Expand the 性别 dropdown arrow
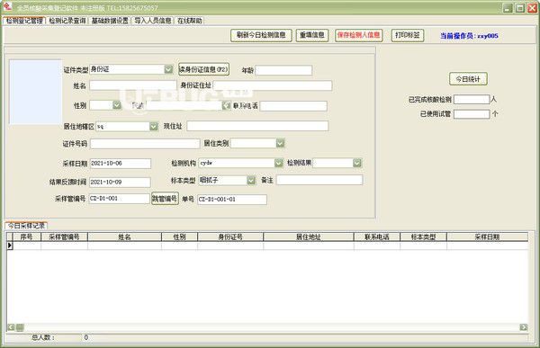540x348 pixels. coord(117,105)
